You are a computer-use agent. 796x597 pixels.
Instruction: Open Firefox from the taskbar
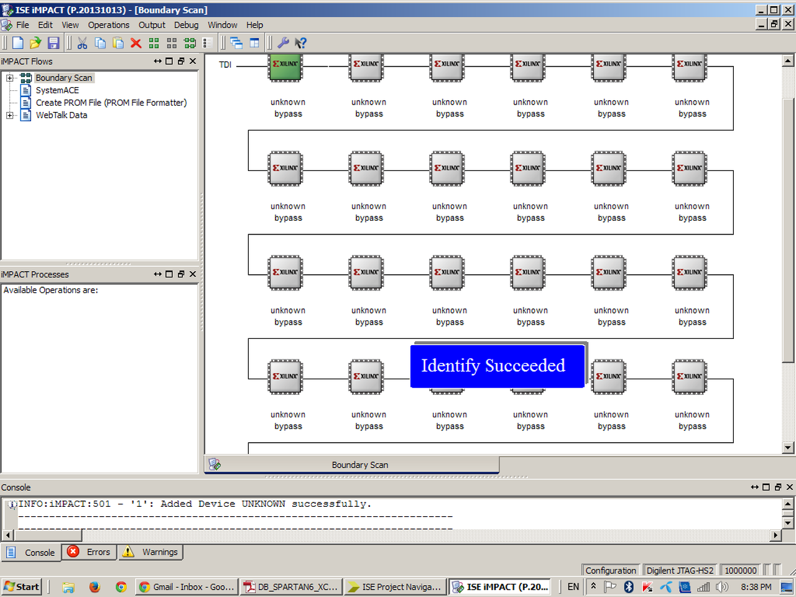click(95, 586)
